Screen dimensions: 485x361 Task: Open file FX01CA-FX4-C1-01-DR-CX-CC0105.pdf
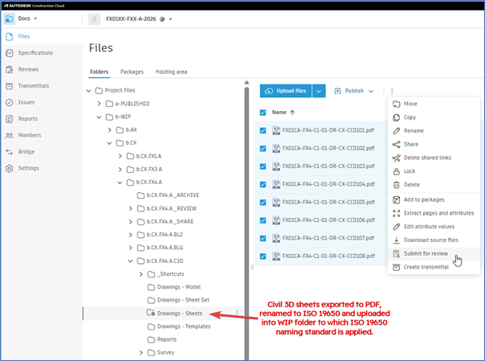tap(328, 202)
